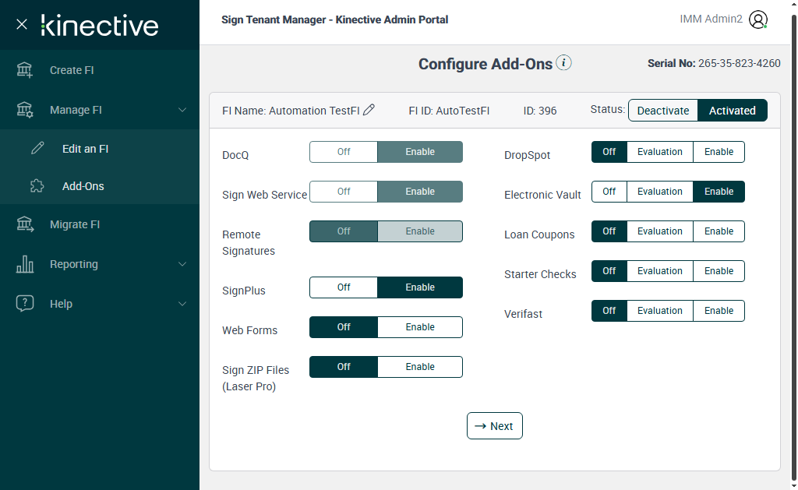Click Sign Tenant Manager page title
798x490 pixels.
[335, 19]
